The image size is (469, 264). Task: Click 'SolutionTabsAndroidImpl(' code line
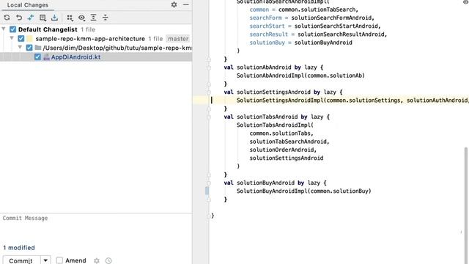pos(275,125)
